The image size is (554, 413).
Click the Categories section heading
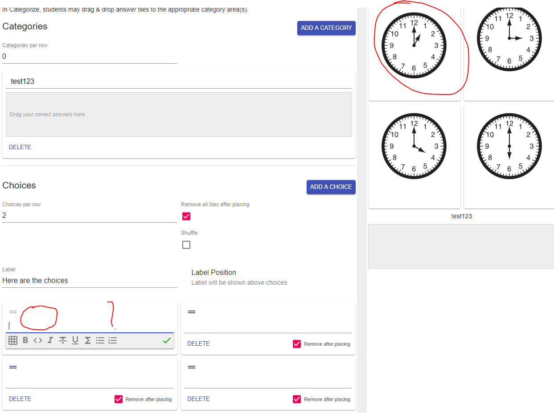tap(25, 26)
